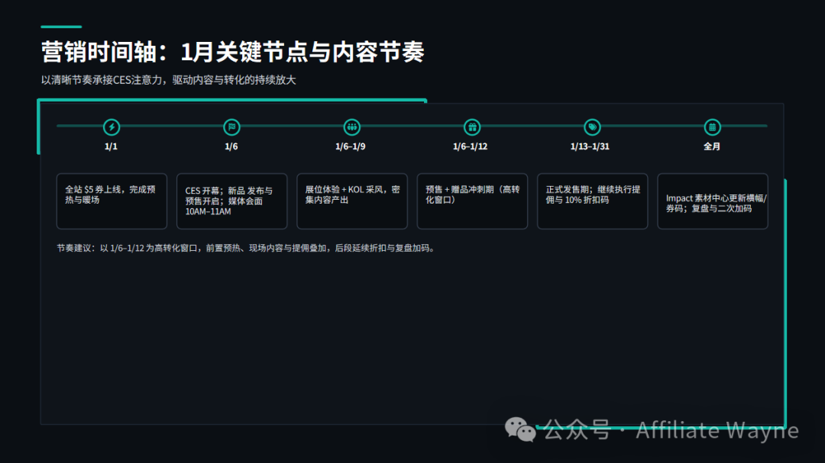Click the gift box icon above 1/6–1/12
Screen dimensions: 825x463
pyautogui.click(x=471, y=127)
